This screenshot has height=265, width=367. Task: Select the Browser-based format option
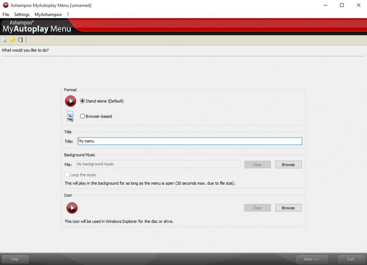click(x=82, y=116)
